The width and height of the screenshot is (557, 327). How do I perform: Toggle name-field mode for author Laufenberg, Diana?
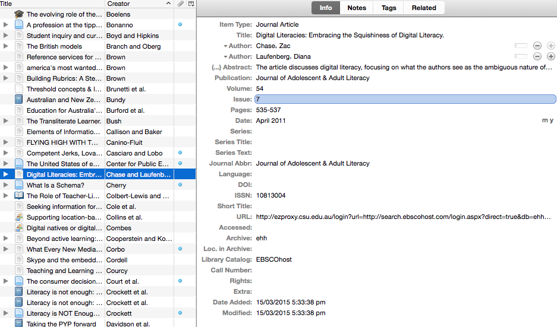tap(521, 56)
